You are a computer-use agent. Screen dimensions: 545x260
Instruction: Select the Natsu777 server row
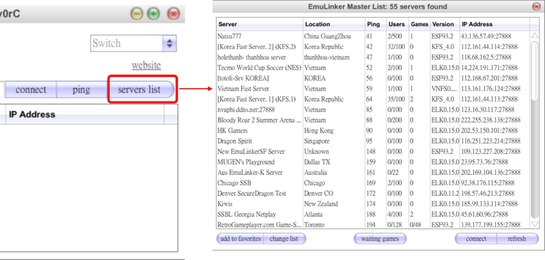373,36
